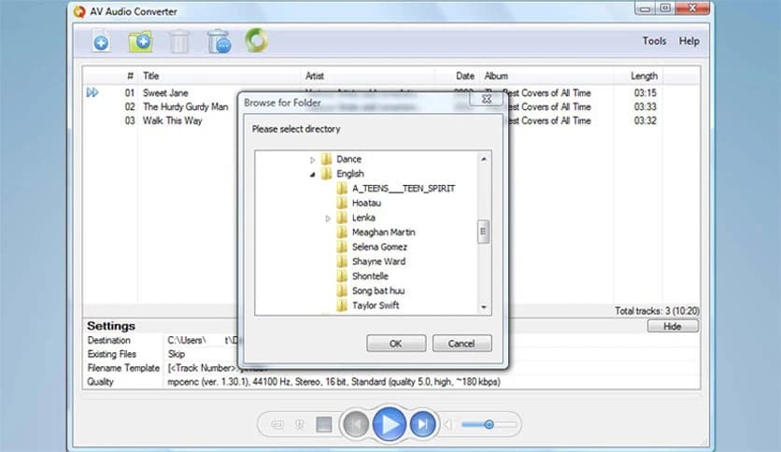
Task: Click the volume slider knob
Action: pyautogui.click(x=490, y=424)
